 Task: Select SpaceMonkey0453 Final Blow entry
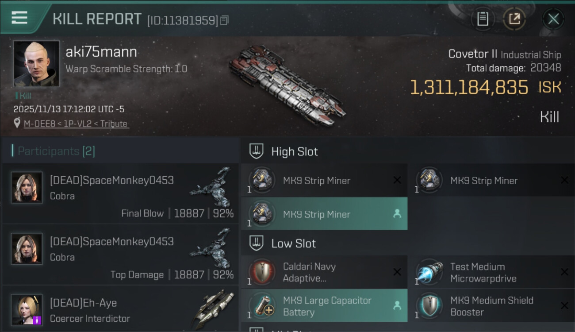(120, 193)
